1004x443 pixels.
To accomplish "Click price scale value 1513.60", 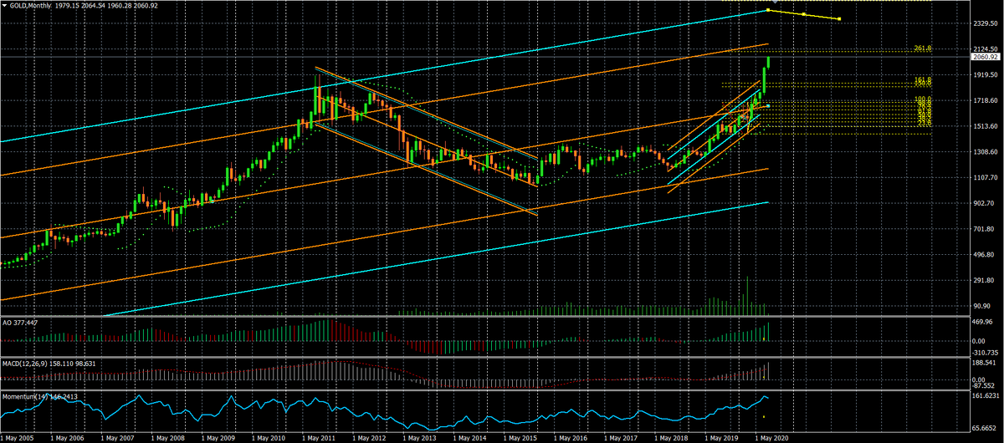I will pyautogui.click(x=986, y=126).
